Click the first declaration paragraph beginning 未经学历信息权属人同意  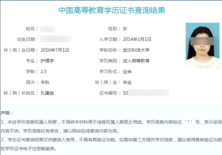pos(111,122)
